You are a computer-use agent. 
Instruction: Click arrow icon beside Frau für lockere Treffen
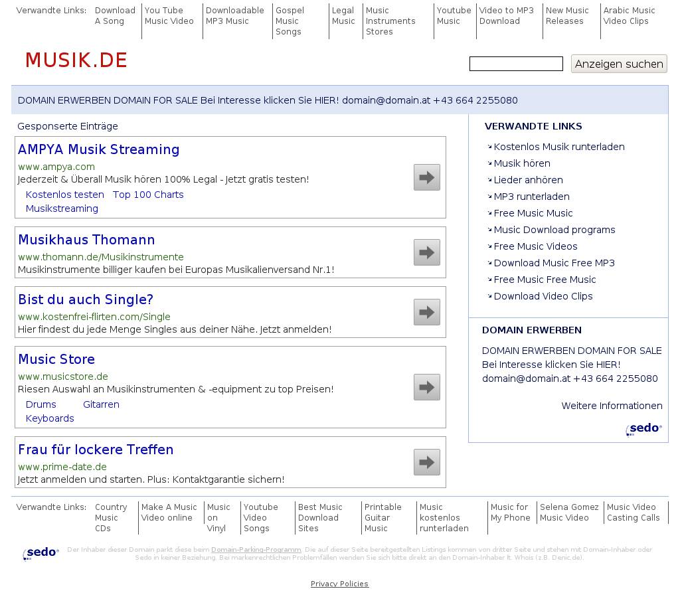[426, 462]
